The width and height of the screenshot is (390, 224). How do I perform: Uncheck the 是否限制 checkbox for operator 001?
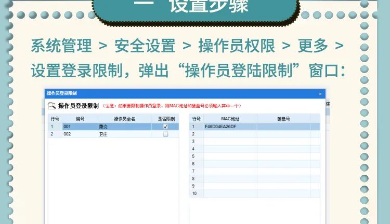[x=165, y=127]
